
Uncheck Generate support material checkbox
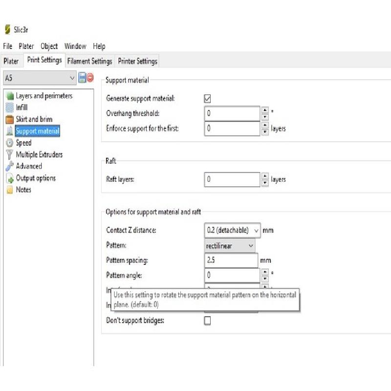(x=207, y=99)
